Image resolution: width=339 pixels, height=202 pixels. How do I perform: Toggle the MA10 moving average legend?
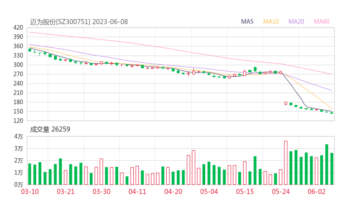click(271, 22)
